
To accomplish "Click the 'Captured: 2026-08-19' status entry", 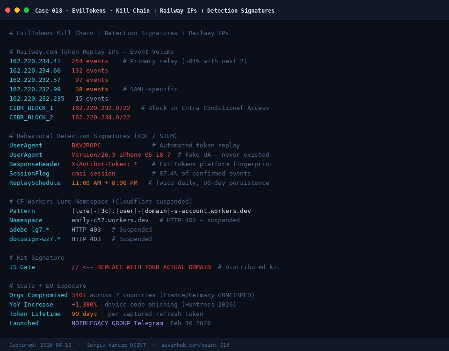I will 40,345.
